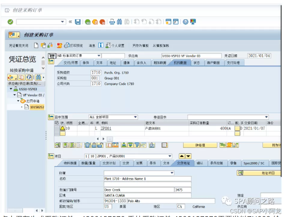The image size is (286, 217).
Task: Open the ALL 全部项目 display range dropdown
Action: (135, 117)
